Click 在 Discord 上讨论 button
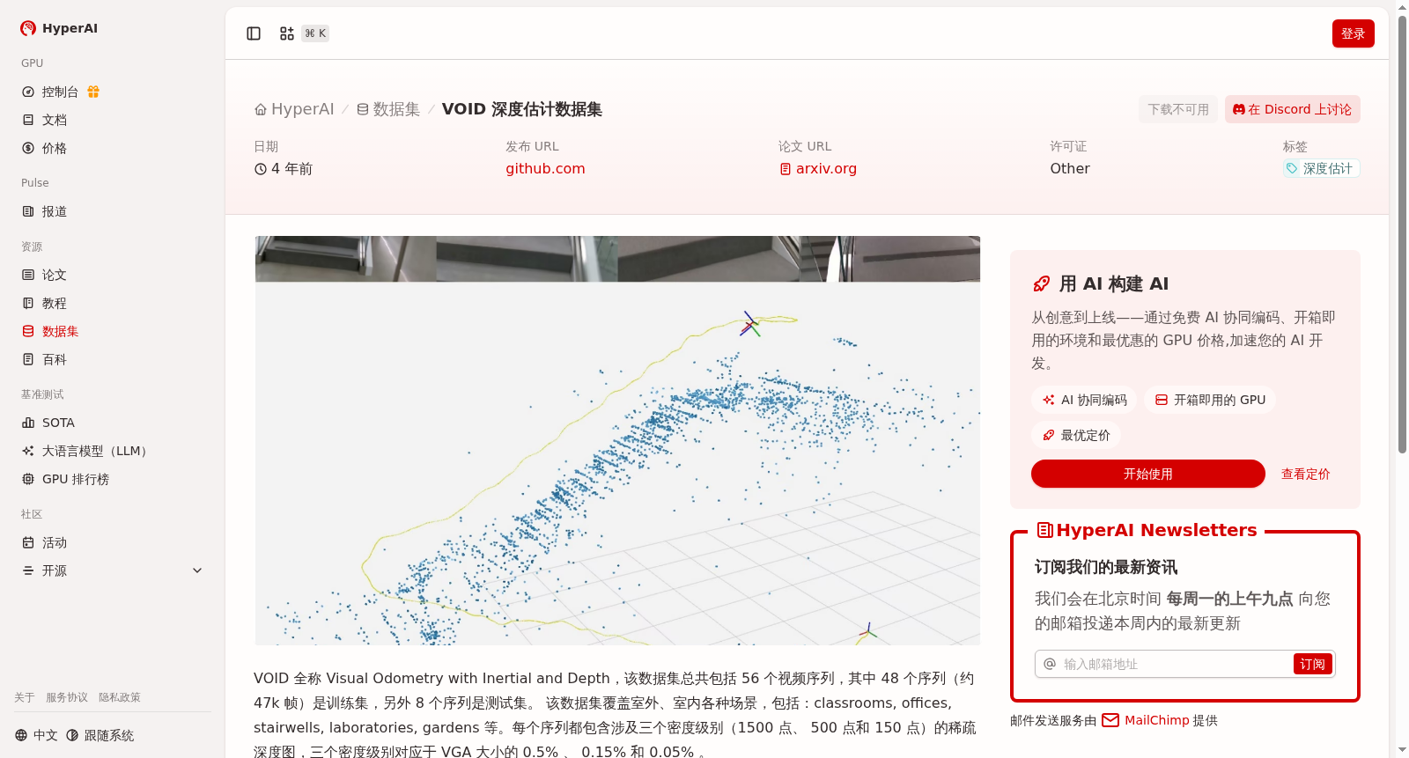1409x758 pixels. [1292, 109]
